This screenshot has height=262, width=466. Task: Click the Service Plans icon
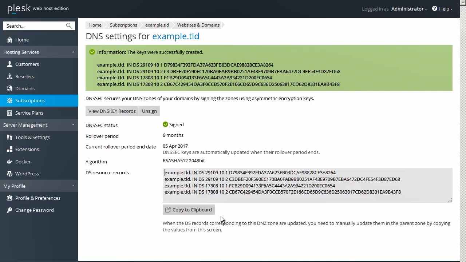coord(9,113)
